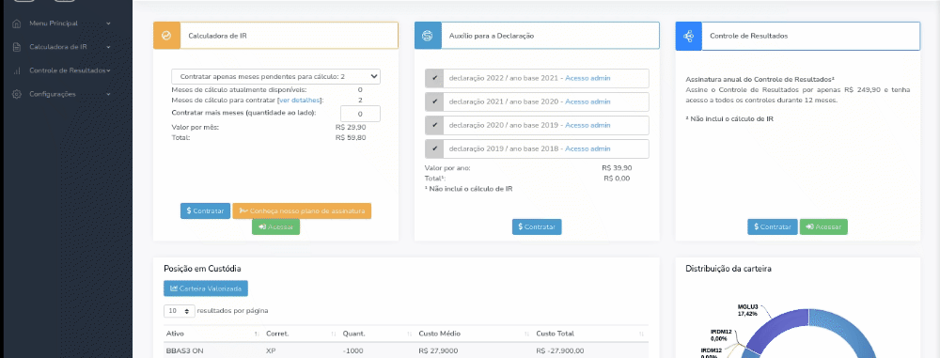Click the document icon beside Calculadora de IR
Screen dimensions: 940x358
(17, 47)
